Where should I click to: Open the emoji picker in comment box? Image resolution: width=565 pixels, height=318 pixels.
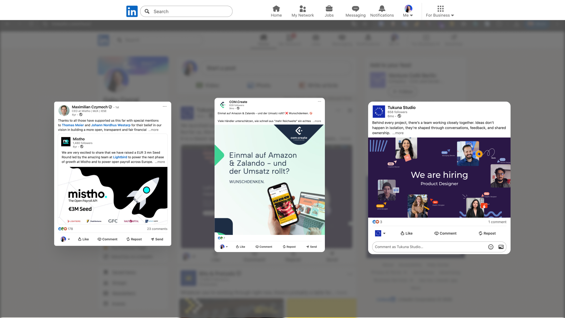point(491,247)
